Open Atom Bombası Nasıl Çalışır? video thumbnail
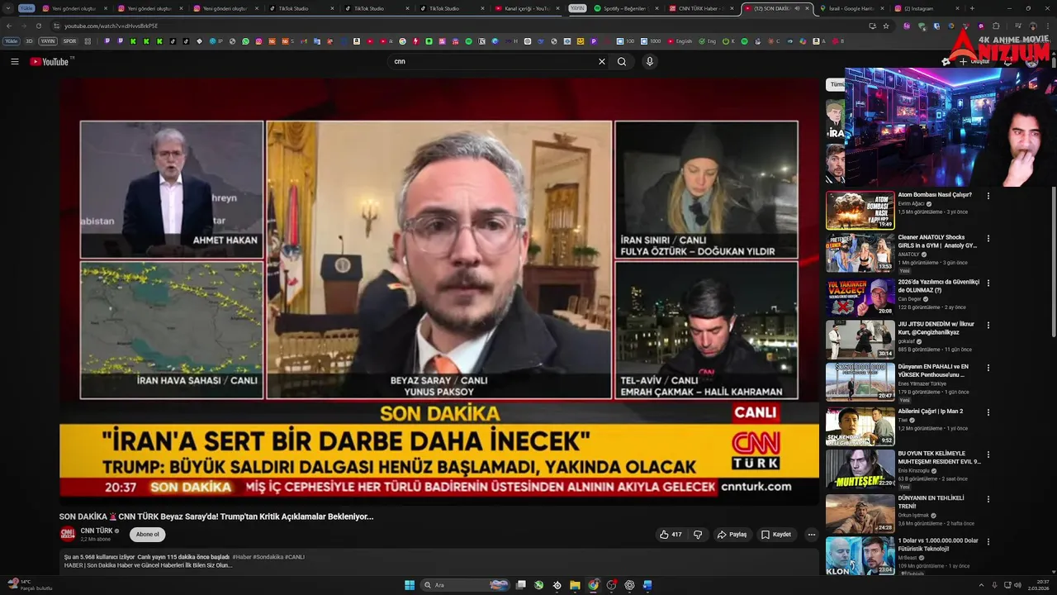 pos(860,210)
